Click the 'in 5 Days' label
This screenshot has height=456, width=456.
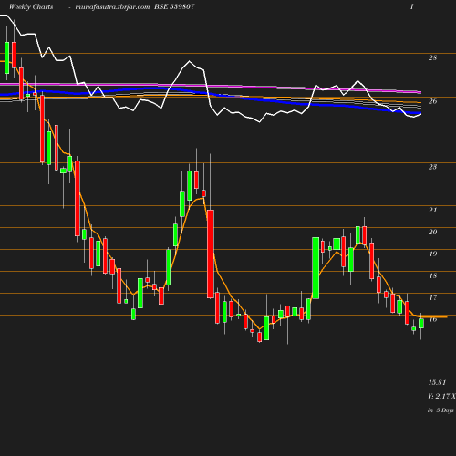[440, 410]
